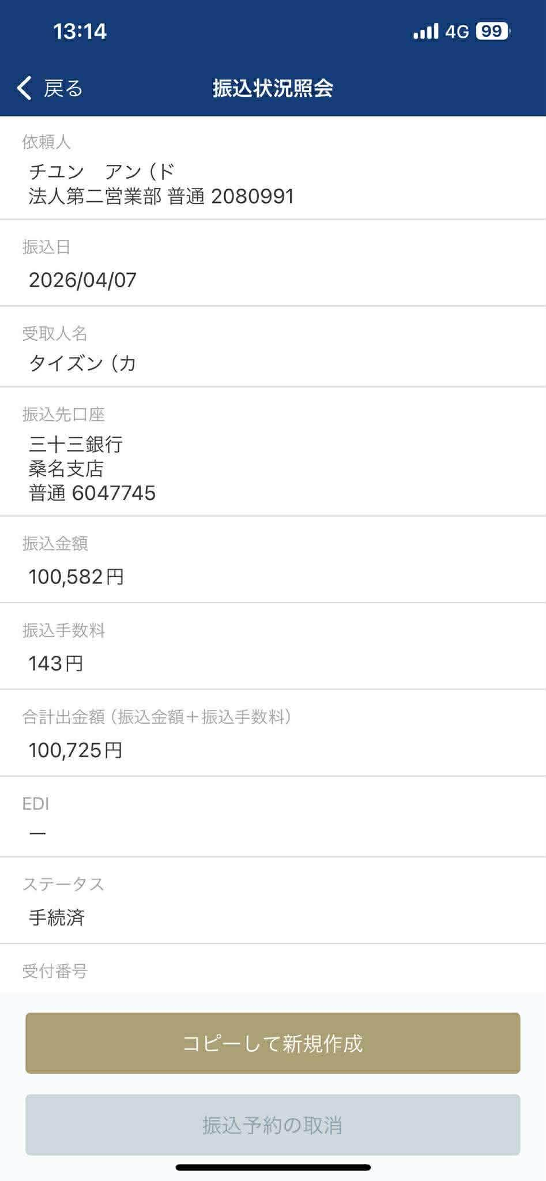Tap the account number 普通 6047745
The width and height of the screenshot is (546, 1181).
pos(92,493)
